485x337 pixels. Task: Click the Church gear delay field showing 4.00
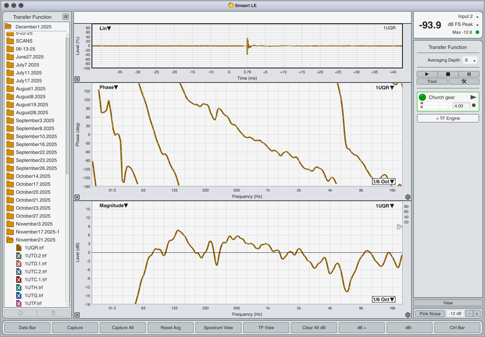coord(461,106)
